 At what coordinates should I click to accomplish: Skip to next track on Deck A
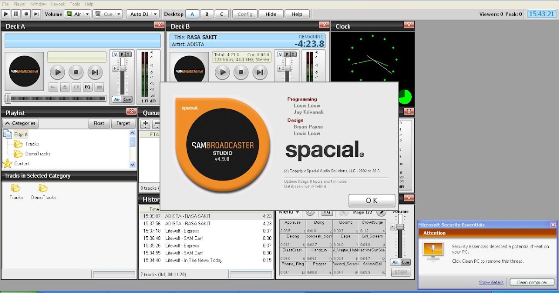(95, 72)
